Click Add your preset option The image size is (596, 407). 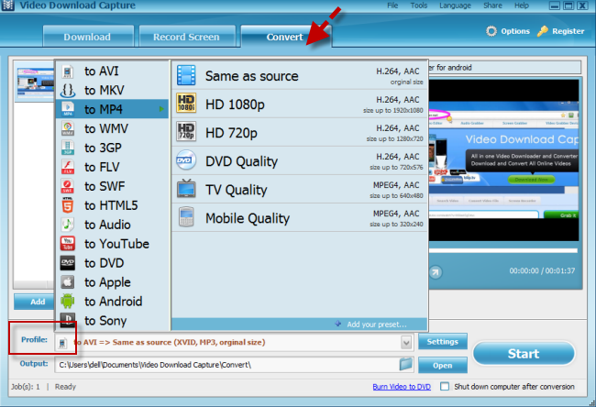point(376,324)
